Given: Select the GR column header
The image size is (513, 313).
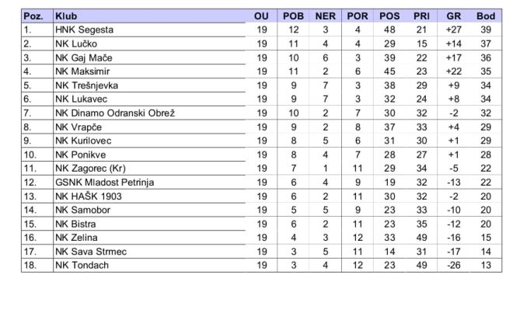Looking at the screenshot, I should tap(454, 16).
